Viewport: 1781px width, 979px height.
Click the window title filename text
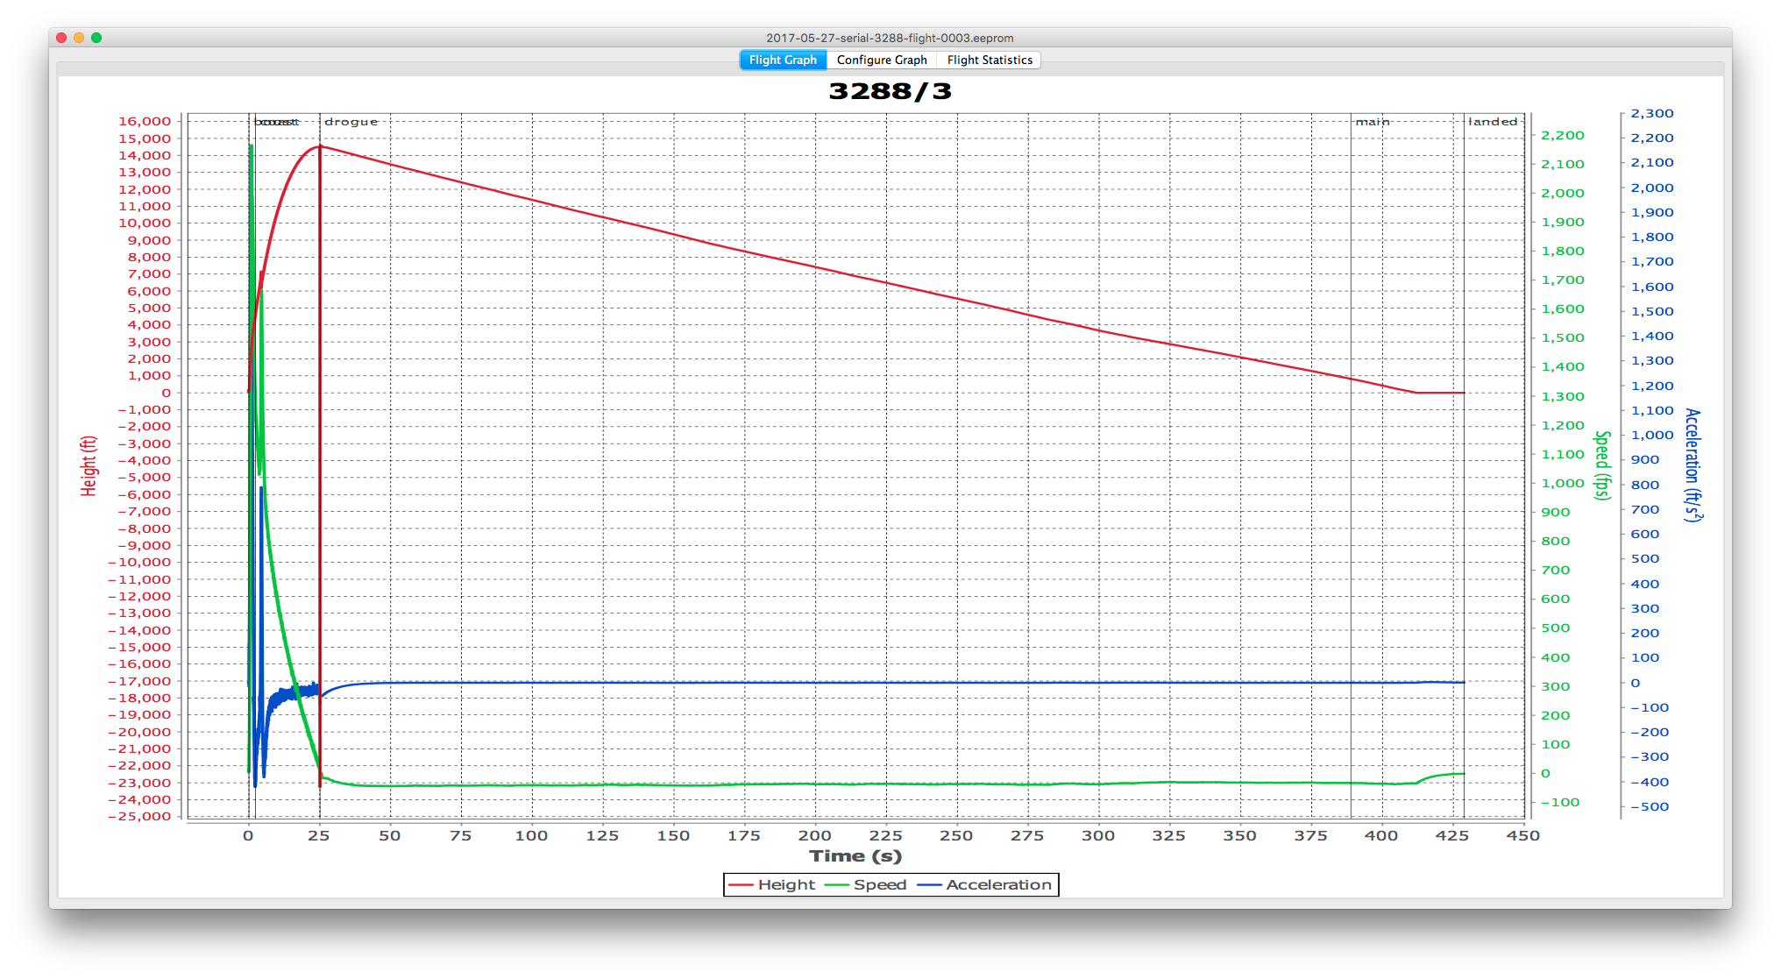[890, 38]
